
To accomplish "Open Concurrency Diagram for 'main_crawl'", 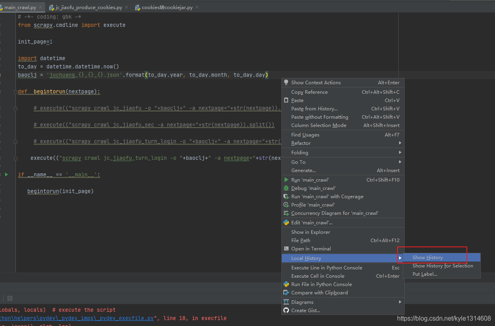I will click(343, 213).
